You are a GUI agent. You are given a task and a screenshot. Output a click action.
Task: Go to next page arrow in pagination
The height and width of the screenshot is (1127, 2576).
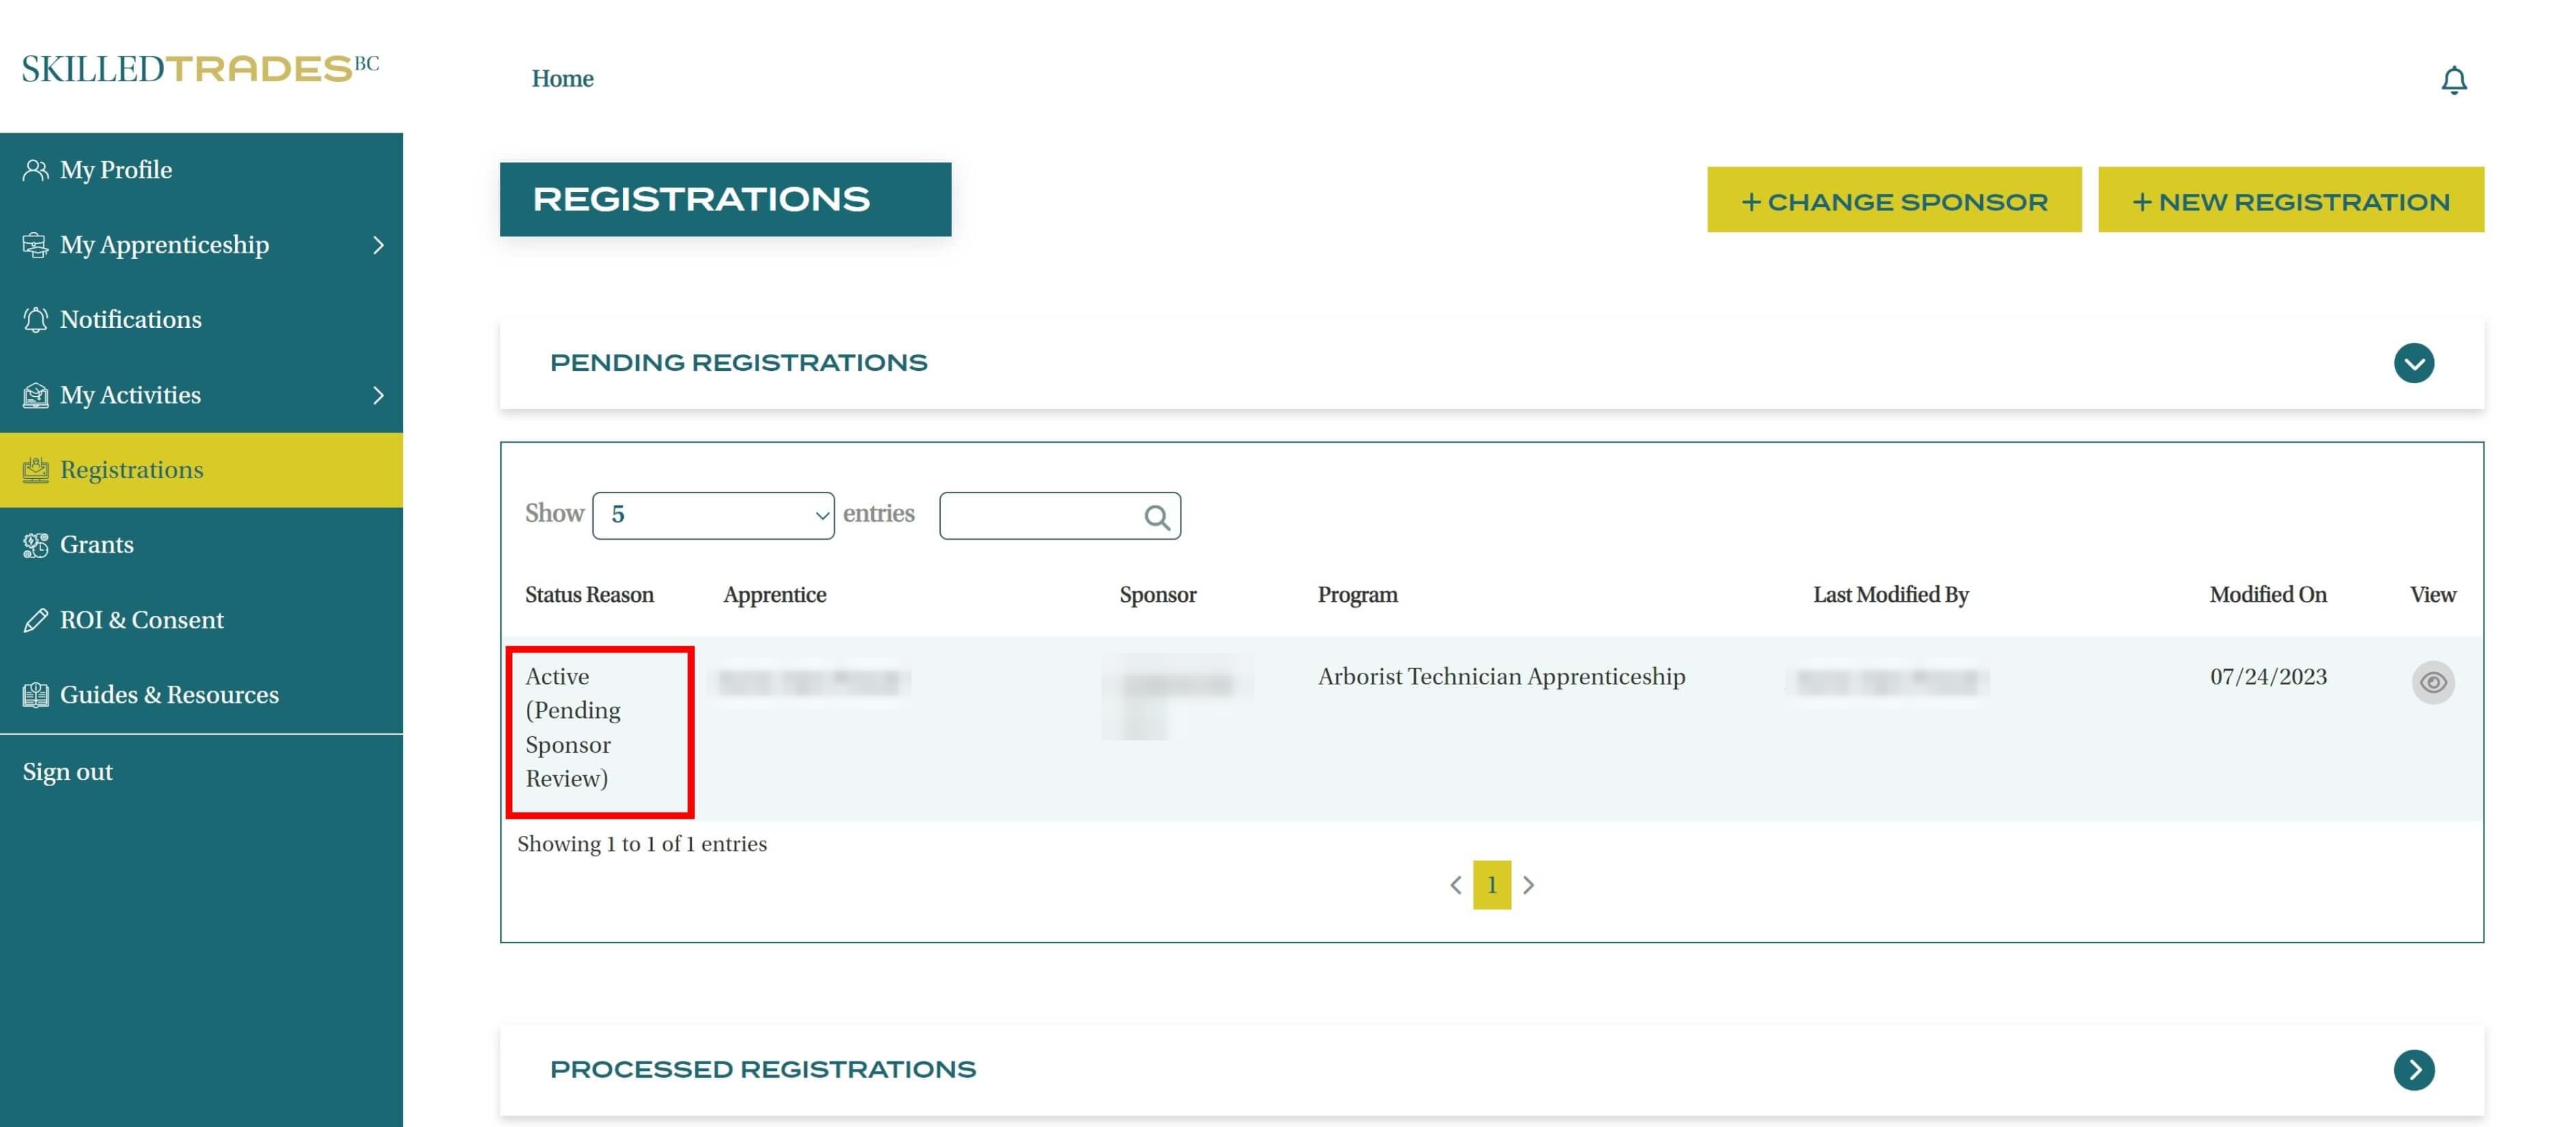(x=1528, y=885)
